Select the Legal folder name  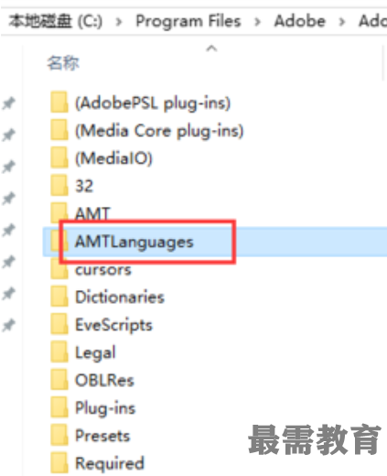pyautogui.click(x=95, y=353)
